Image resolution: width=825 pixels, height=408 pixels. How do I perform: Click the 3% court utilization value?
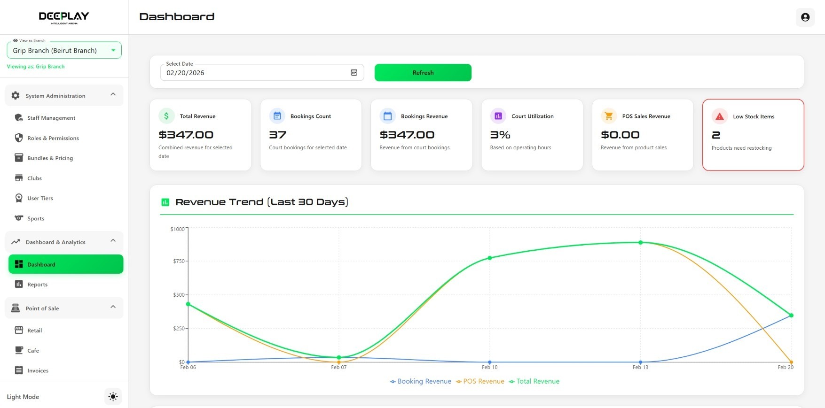(500, 135)
